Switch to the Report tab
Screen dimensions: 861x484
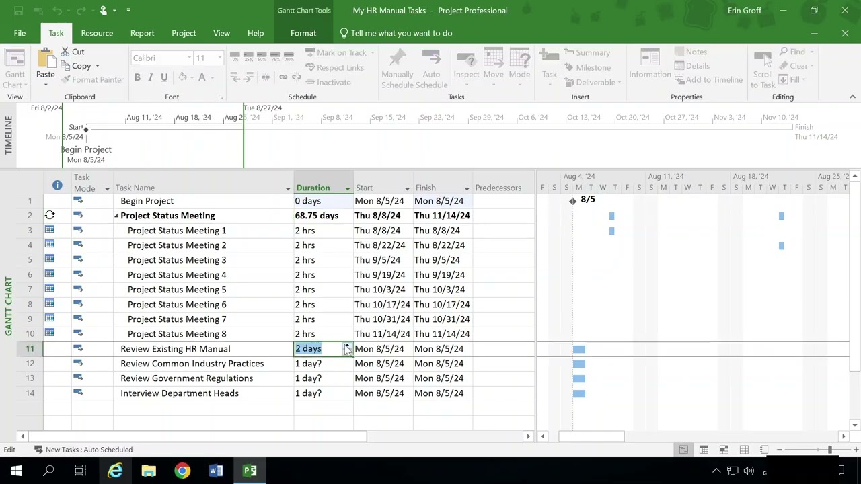[x=142, y=33]
